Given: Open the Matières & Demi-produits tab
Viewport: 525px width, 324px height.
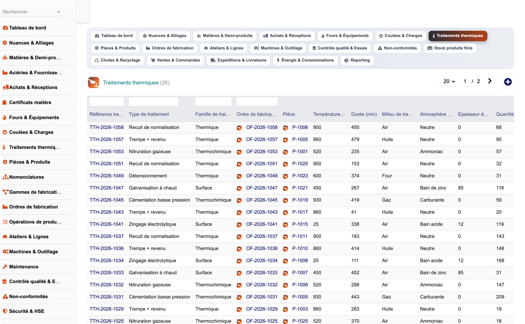Looking at the screenshot, I should (x=225, y=36).
